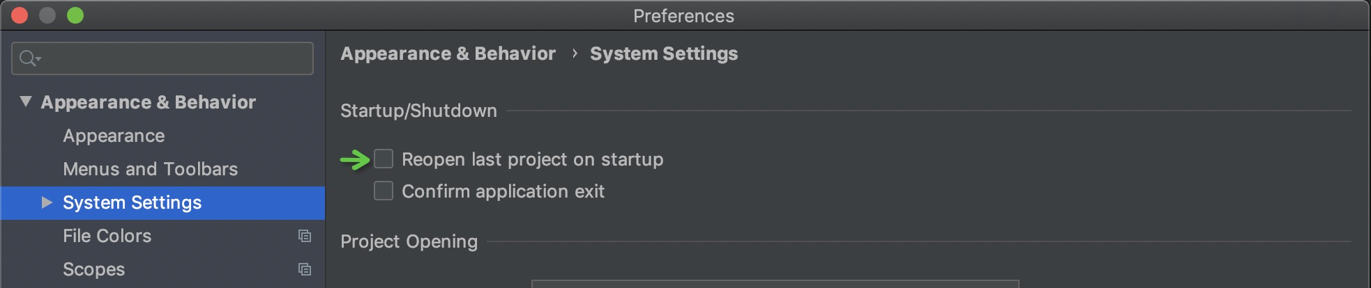The width and height of the screenshot is (1371, 288).
Task: Minimize Preferences with the yellow button
Action: 47,15
